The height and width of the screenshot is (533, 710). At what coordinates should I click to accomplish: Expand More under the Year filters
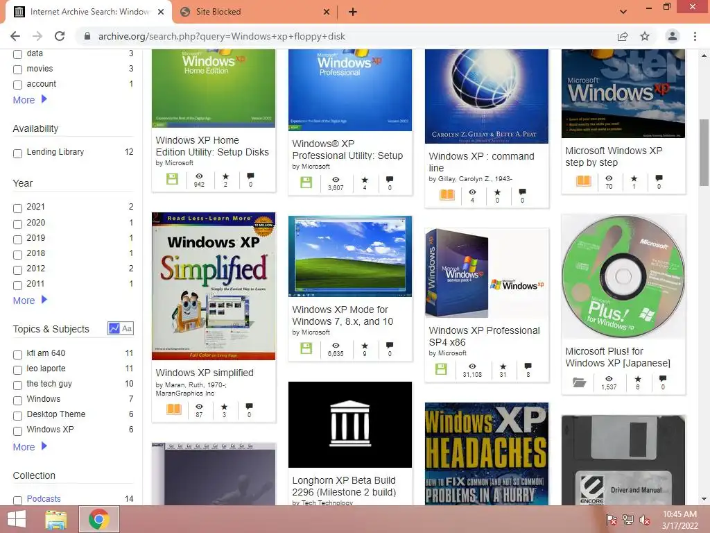tap(30, 301)
